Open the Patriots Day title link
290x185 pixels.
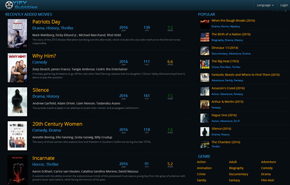pos(46,22)
